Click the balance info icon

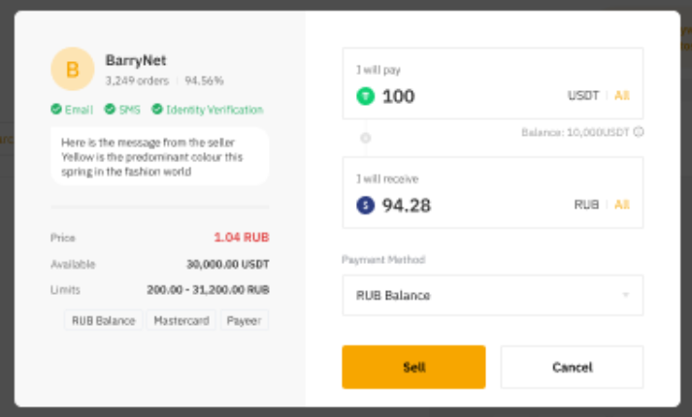point(639,132)
